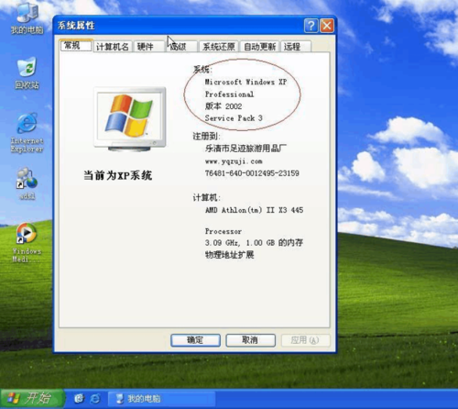The image size is (458, 409).
Task: Click the Professional edition text
Action: tap(229, 94)
